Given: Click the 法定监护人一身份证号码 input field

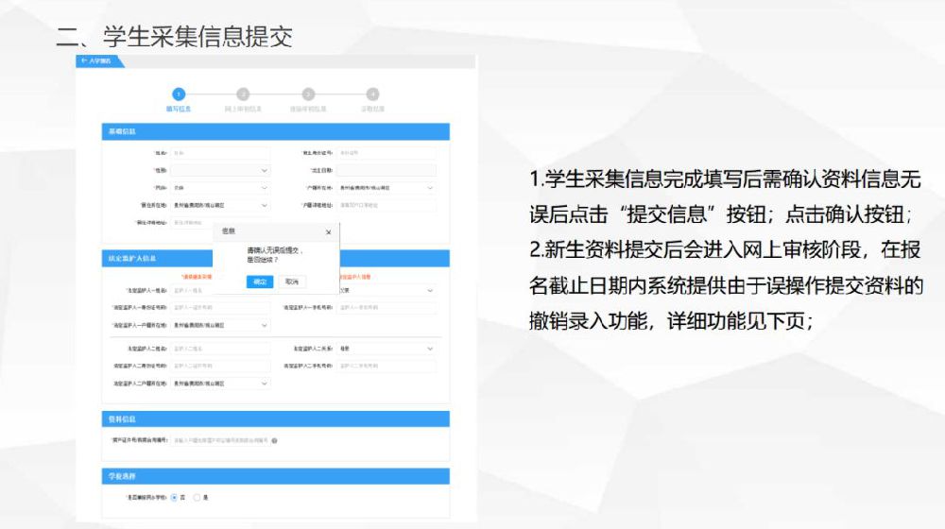Looking at the screenshot, I should click(220, 308).
